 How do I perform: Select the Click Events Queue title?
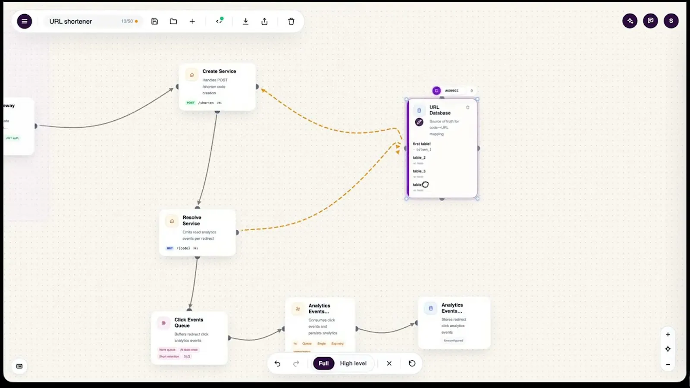coord(188,322)
